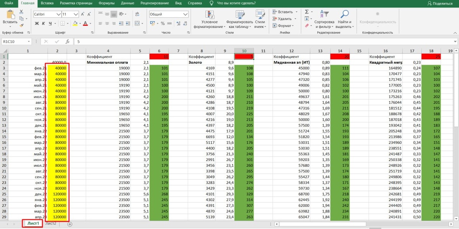Click the Paste (Вставить) clipboard icon

tap(10, 15)
